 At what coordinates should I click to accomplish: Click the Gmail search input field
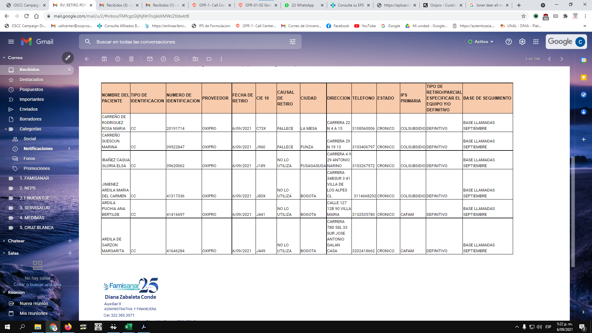pyautogui.click(x=190, y=42)
